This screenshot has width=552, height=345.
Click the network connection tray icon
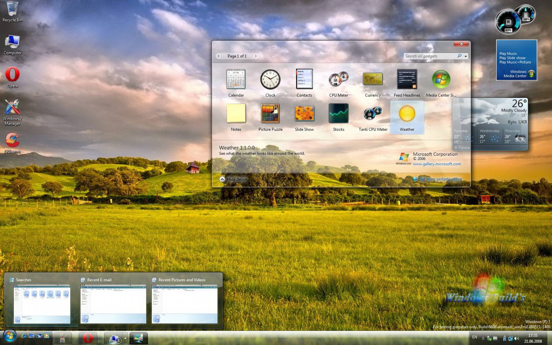point(511,338)
